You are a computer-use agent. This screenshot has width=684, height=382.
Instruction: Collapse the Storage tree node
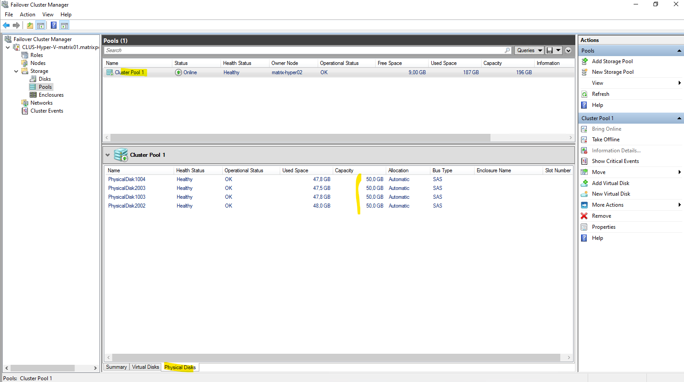[16, 71]
